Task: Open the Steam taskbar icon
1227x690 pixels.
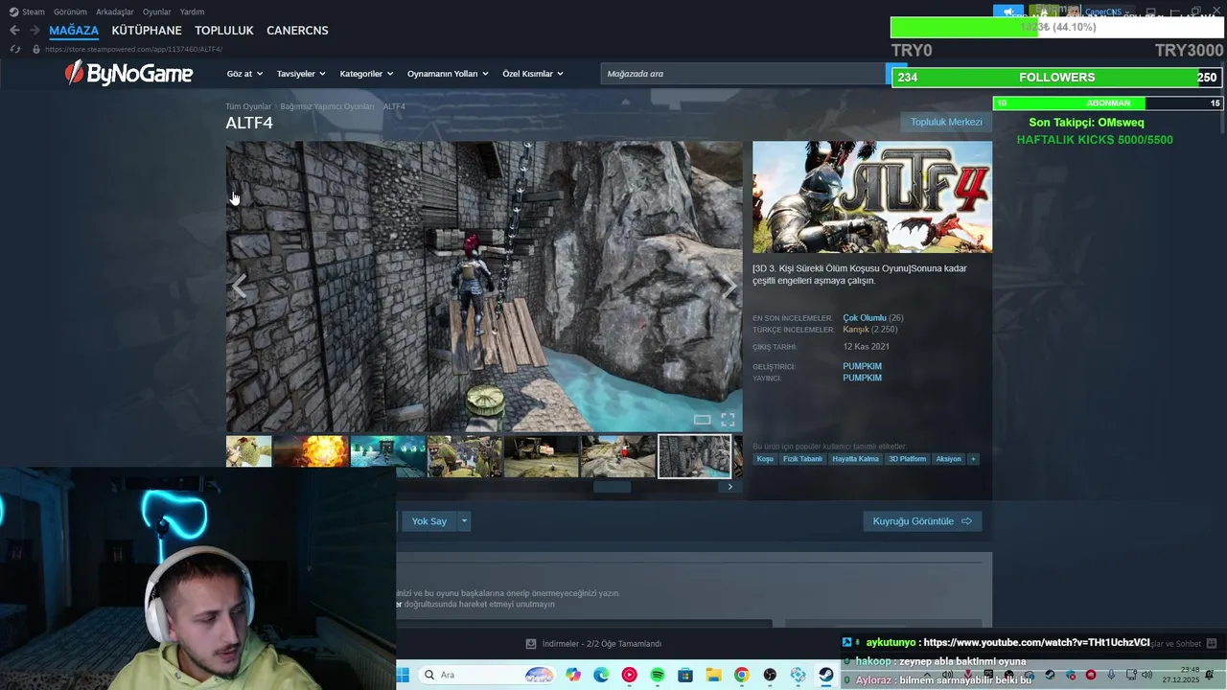Action: pos(825,675)
